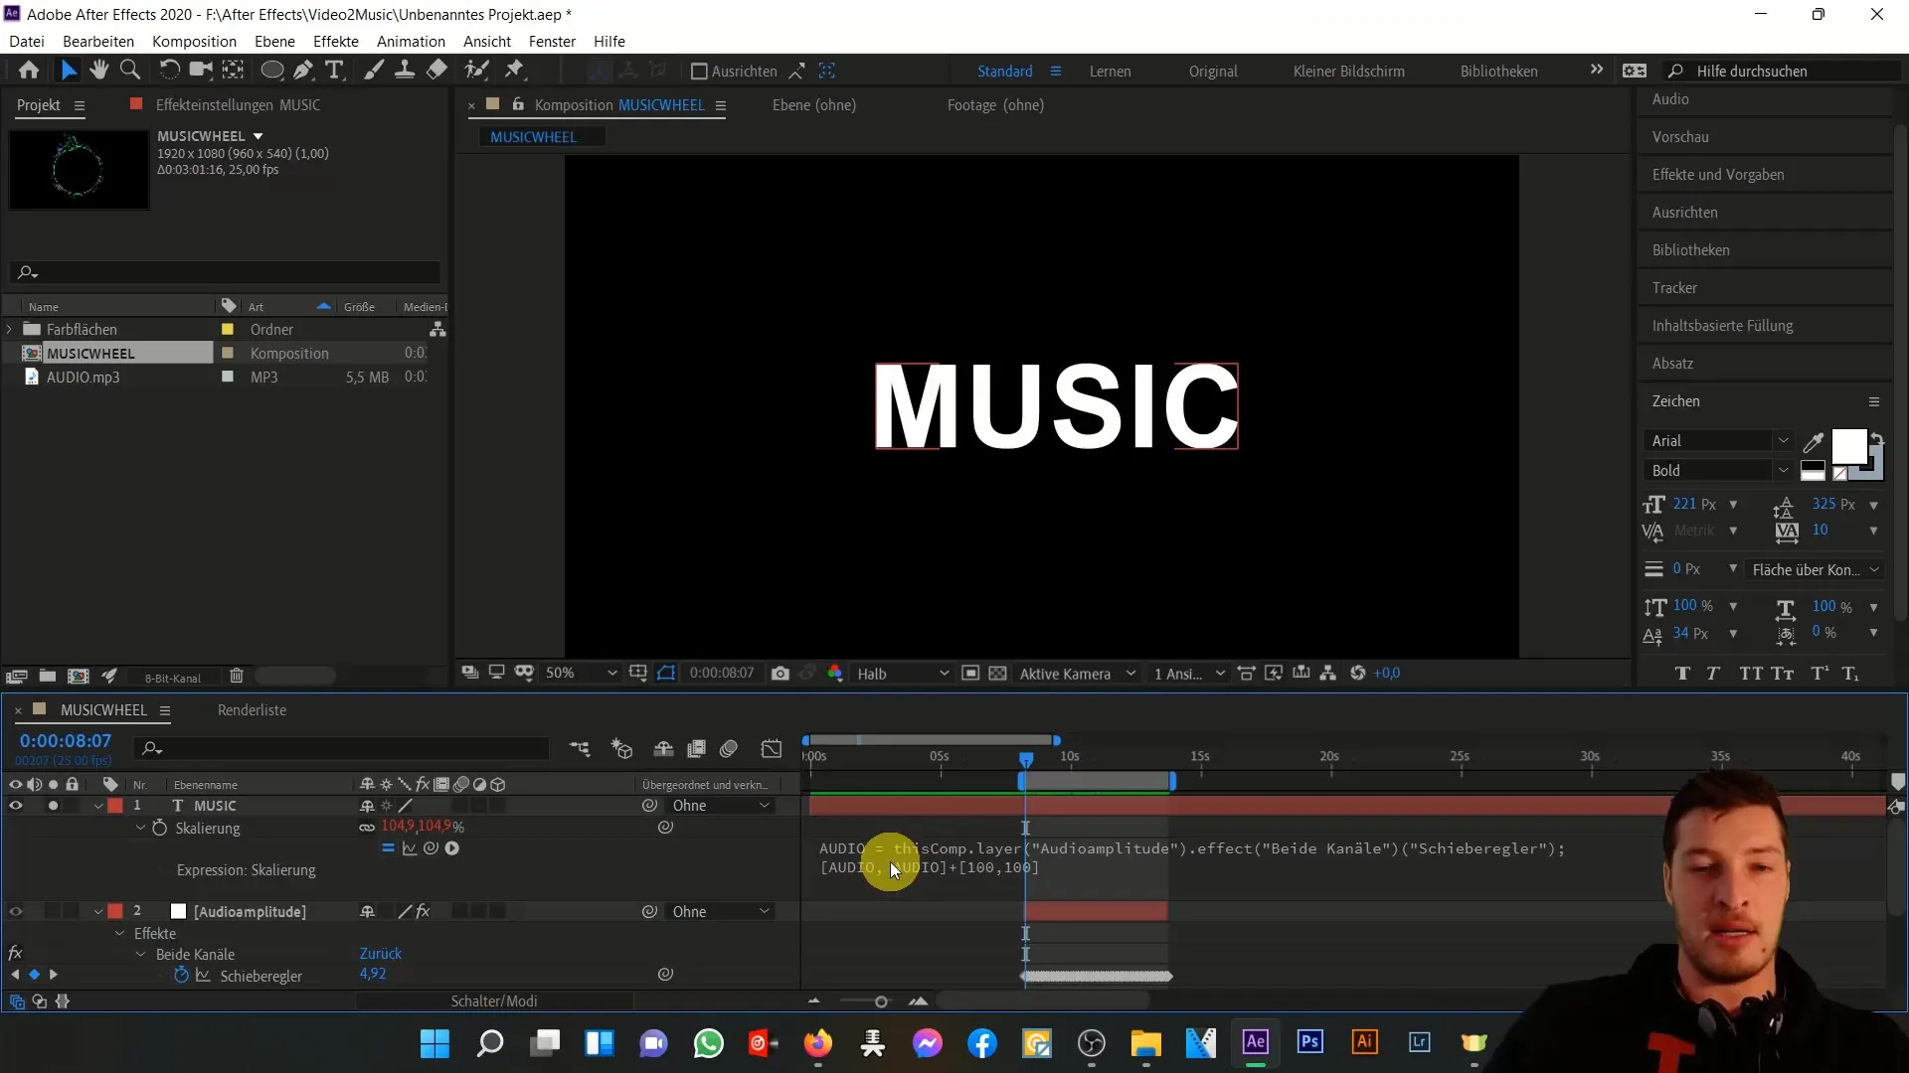Open parent dropdown Ohne for MUSIC layer

point(720,806)
